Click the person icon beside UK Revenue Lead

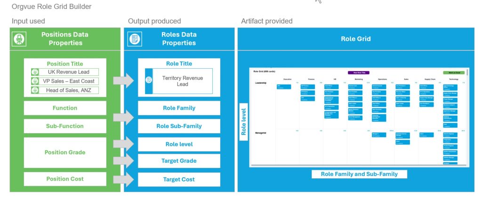click(35, 72)
